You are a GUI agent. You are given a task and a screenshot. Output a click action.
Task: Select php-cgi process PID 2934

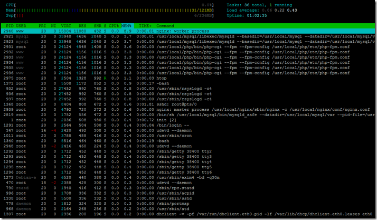[188, 62]
